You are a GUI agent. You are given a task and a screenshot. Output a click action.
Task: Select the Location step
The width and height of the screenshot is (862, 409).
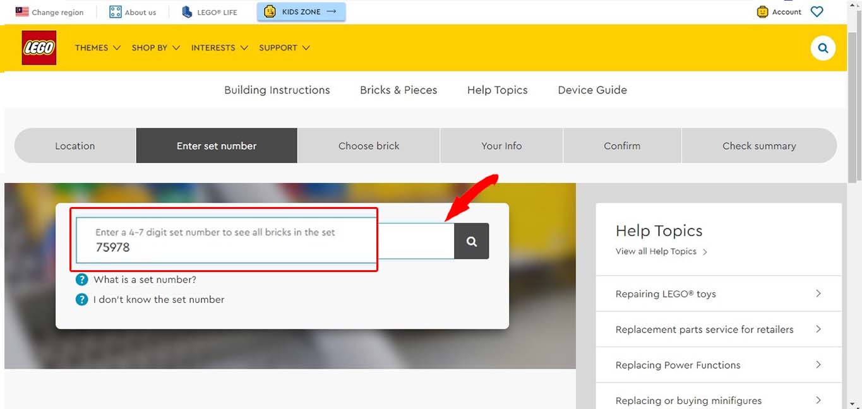point(75,146)
